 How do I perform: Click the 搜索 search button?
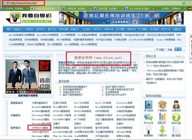[178, 49]
